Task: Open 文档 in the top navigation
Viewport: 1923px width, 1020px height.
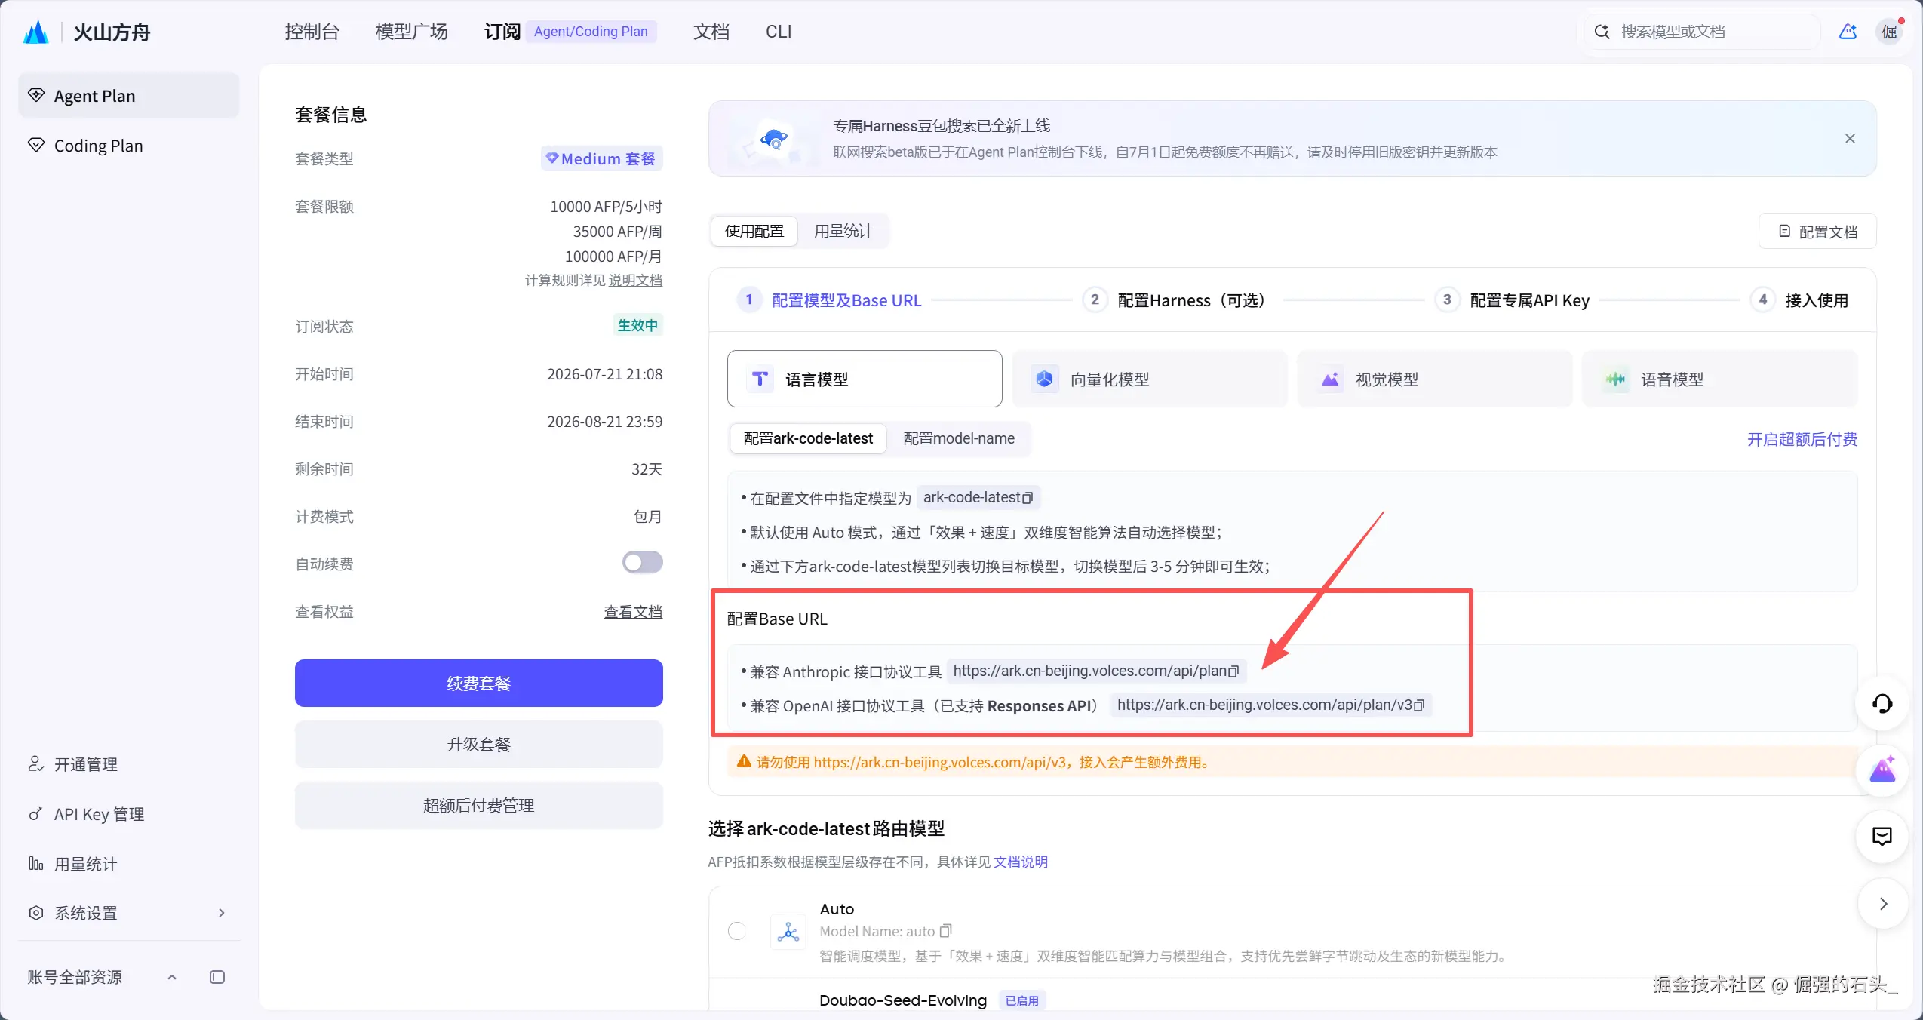Action: 711,32
